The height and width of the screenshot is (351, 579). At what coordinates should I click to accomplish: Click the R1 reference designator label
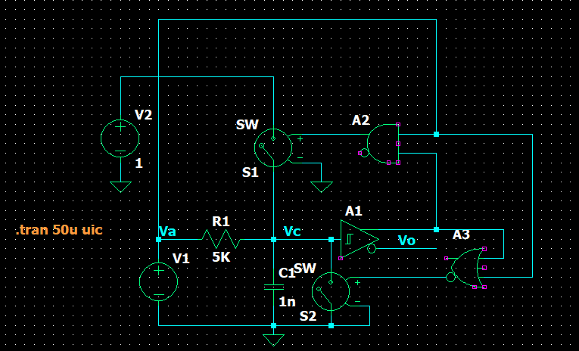pos(220,222)
